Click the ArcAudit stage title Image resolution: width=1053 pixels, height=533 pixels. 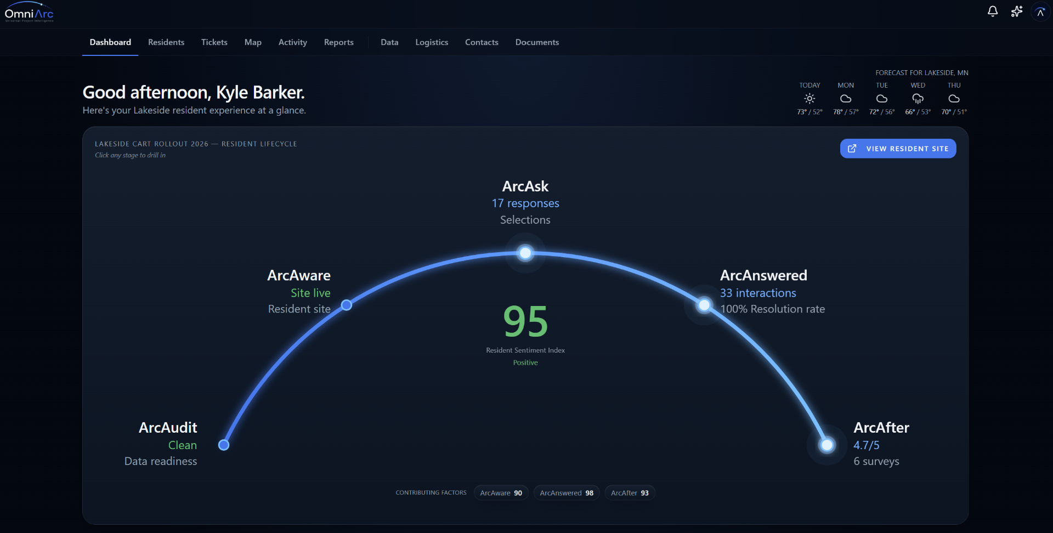tap(168, 428)
